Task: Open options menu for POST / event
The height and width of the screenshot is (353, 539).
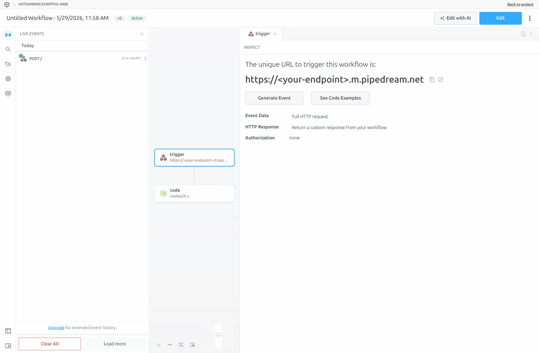Action: tap(145, 59)
